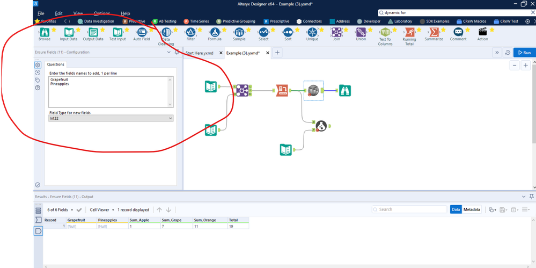Open the Field Type Int32 dropdown
The width and height of the screenshot is (536, 268).
pos(111,118)
